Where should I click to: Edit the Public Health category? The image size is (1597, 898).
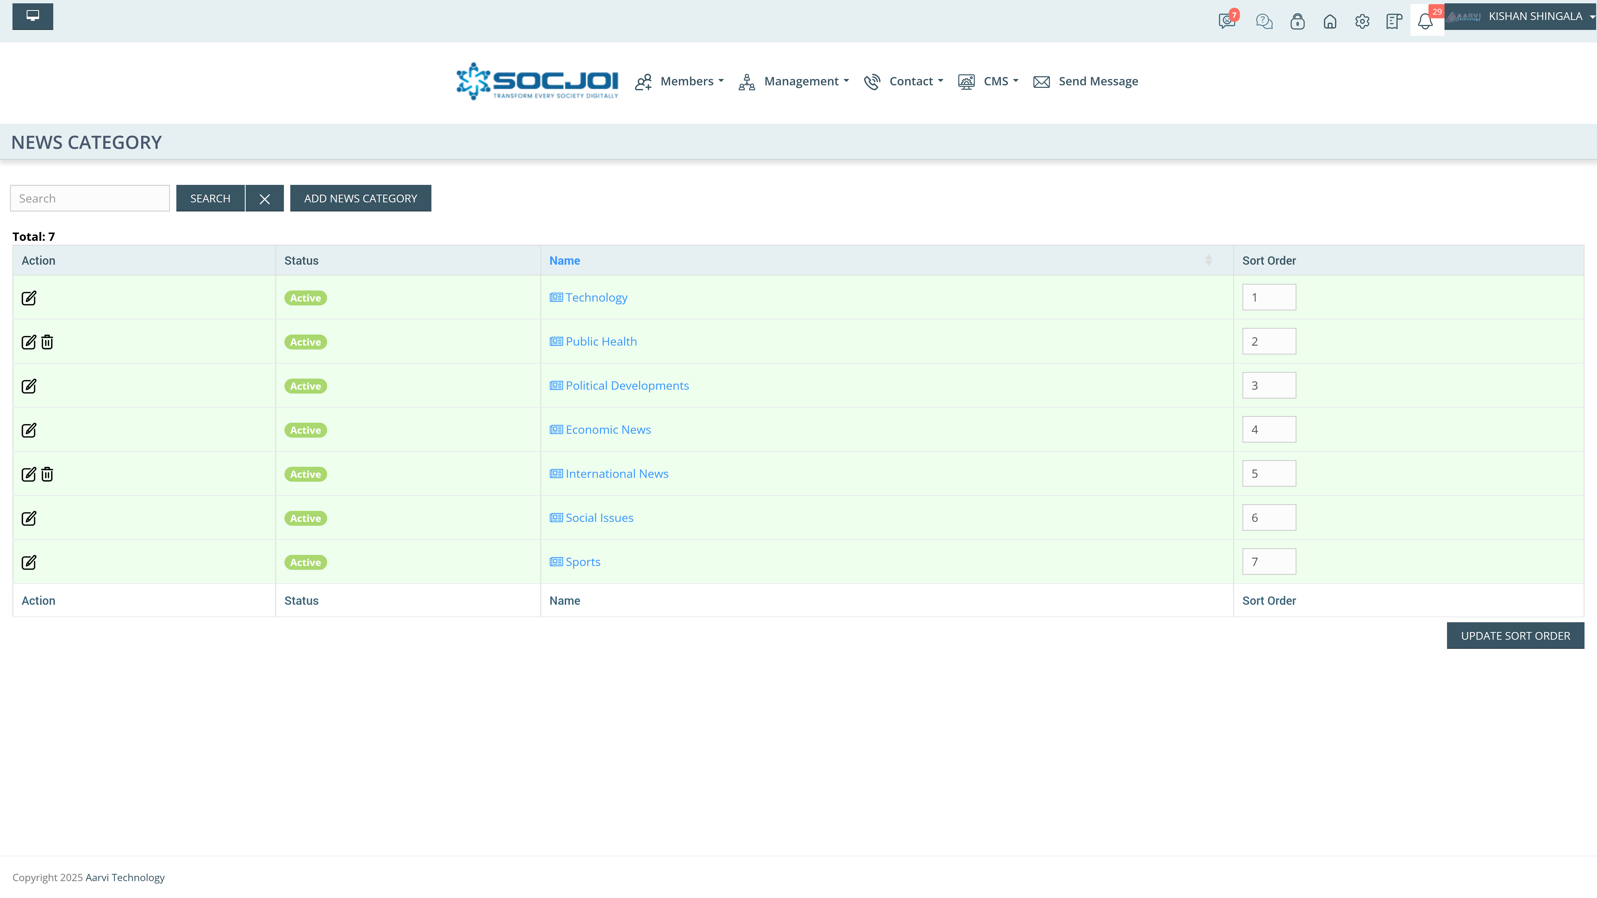(29, 342)
